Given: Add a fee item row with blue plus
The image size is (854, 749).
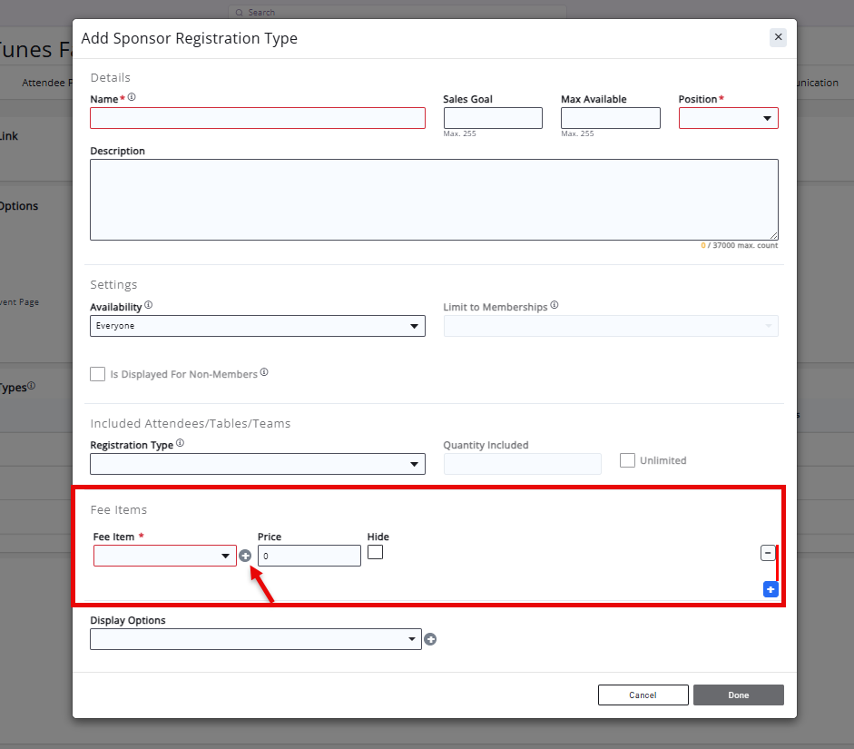Looking at the screenshot, I should coord(771,589).
